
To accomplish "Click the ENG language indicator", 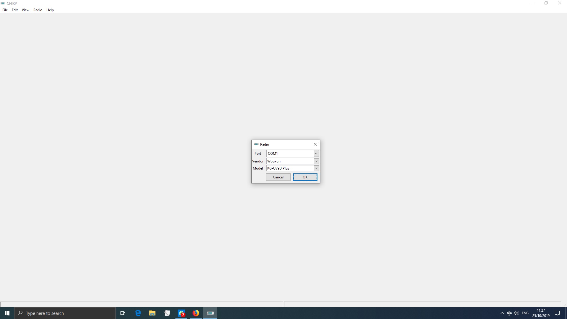I will click(x=525, y=313).
